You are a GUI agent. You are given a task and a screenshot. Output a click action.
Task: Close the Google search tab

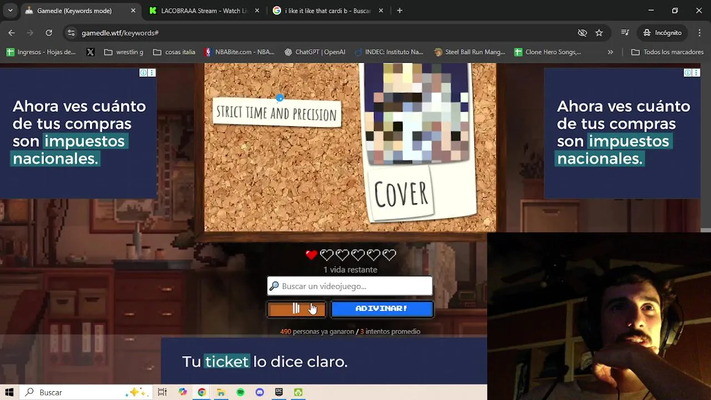(381, 11)
